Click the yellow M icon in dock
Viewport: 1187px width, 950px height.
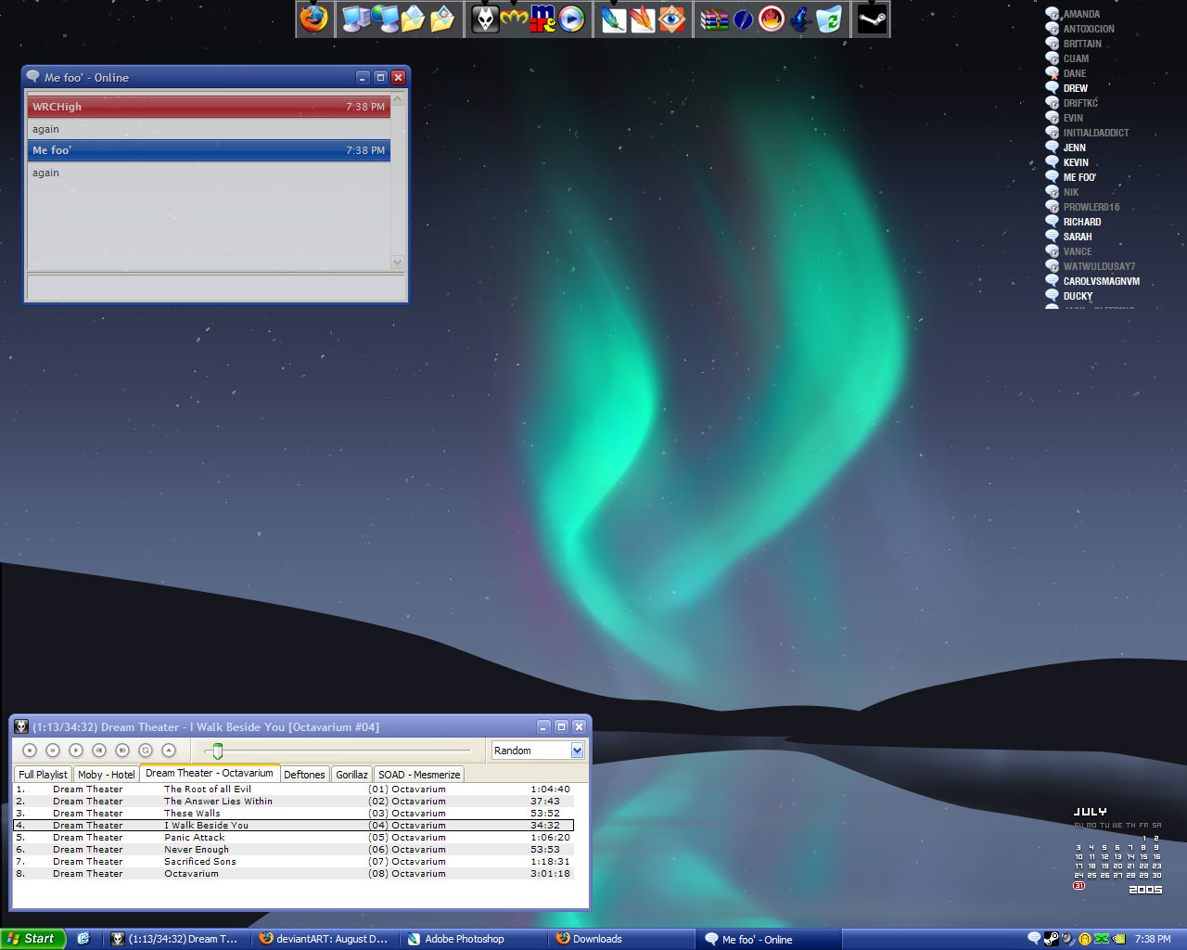pos(514,18)
